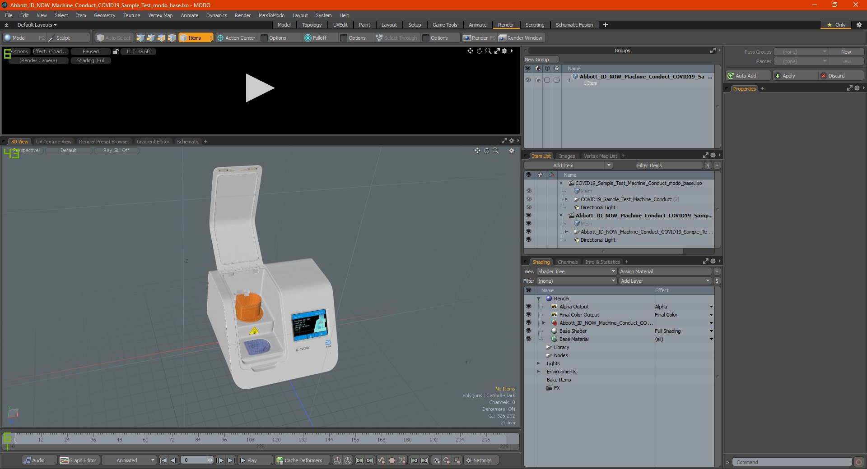The height and width of the screenshot is (469, 867).
Task: Expand the Environments node
Action: coord(538,372)
